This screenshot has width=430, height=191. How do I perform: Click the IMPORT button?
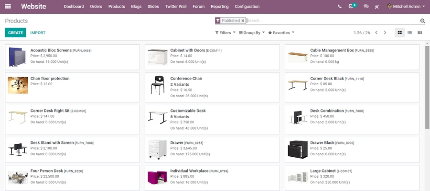pyautogui.click(x=38, y=33)
